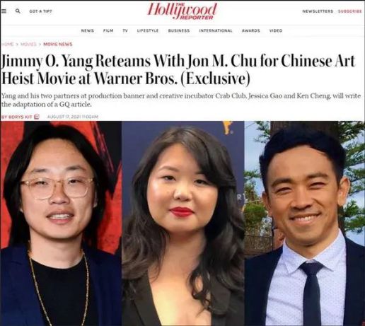Click the Hollywood Reporter logo
Screen dimensions: 365x326
182,11
